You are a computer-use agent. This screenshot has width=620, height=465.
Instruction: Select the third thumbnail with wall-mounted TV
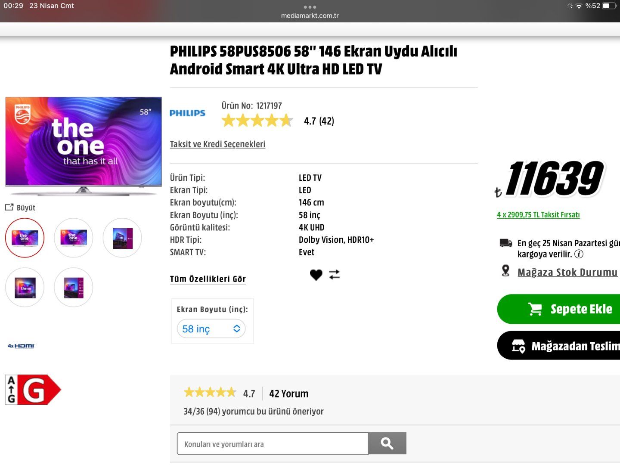[x=122, y=238]
